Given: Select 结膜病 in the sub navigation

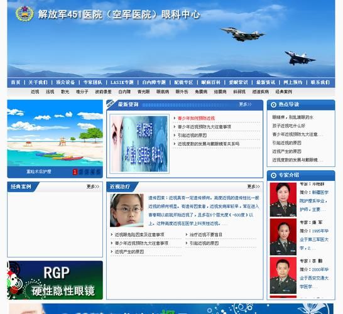Looking at the screenshot, I should [x=220, y=92].
